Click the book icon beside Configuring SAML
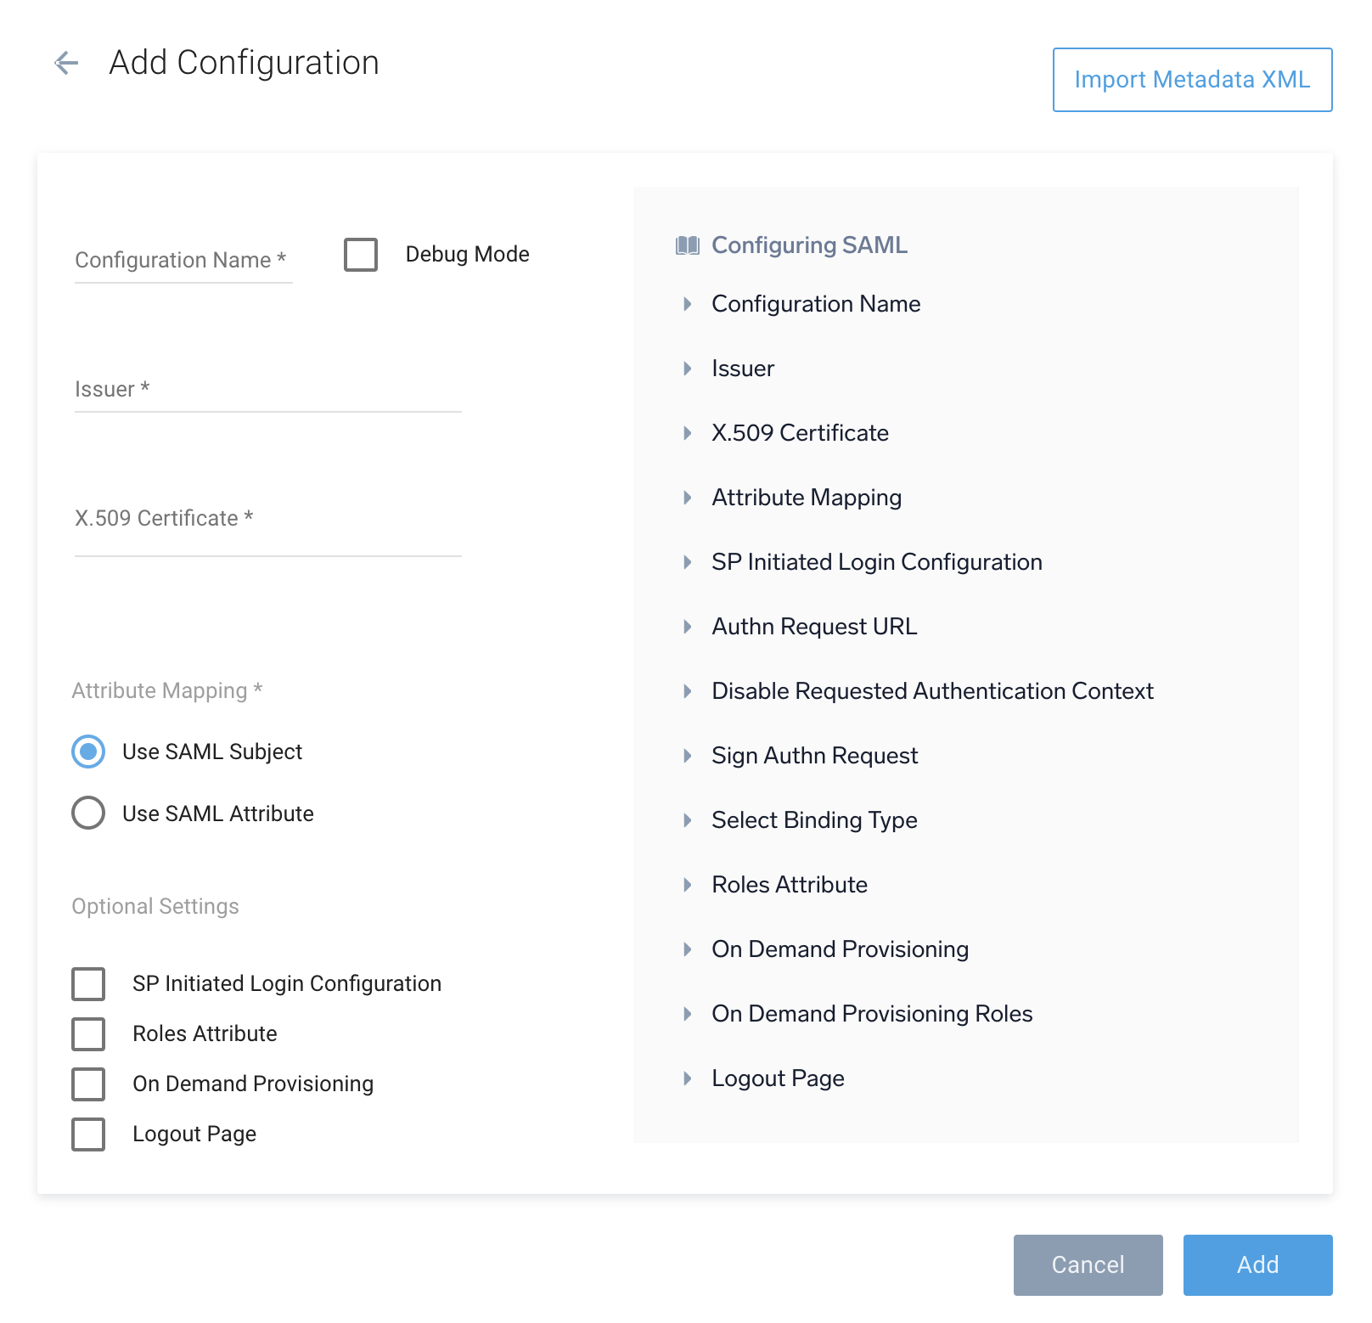The height and width of the screenshot is (1323, 1372). coord(688,245)
